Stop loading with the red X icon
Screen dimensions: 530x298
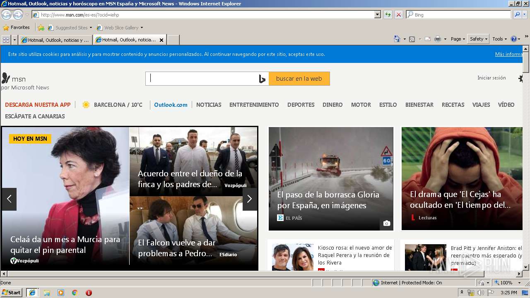[398, 14]
